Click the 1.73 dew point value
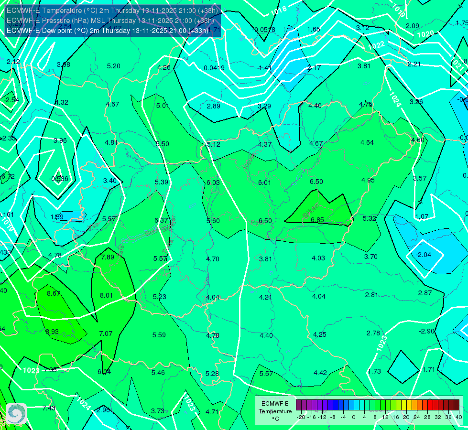 click(374, 371)
